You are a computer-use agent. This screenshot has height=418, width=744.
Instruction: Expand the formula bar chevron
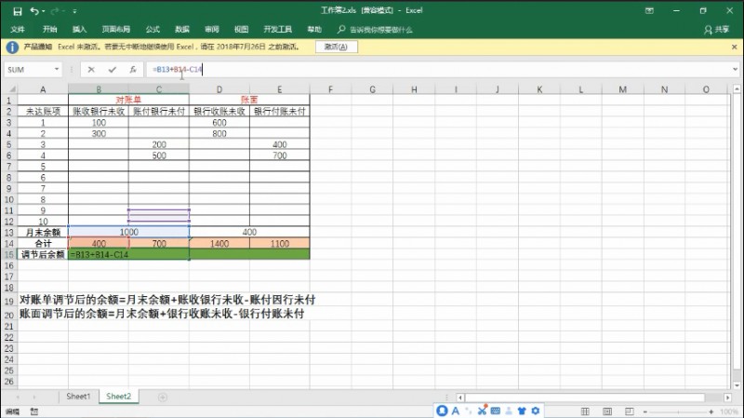coord(735,69)
